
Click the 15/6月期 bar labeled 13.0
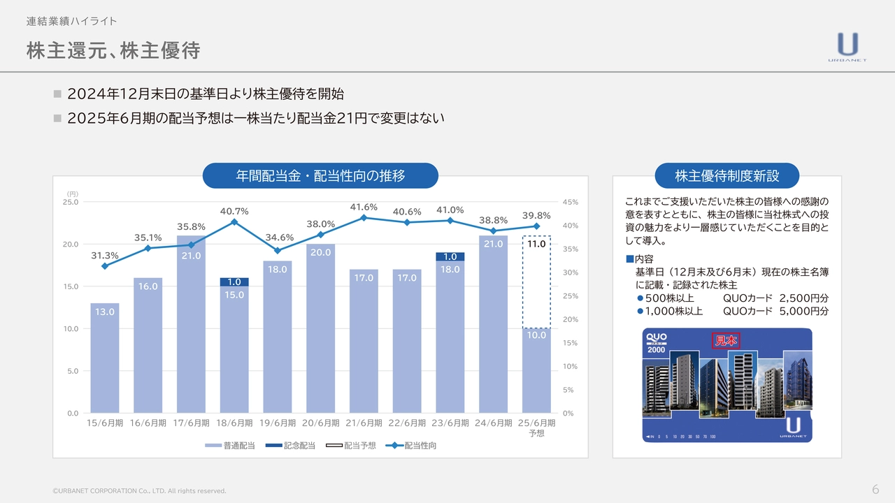click(105, 358)
